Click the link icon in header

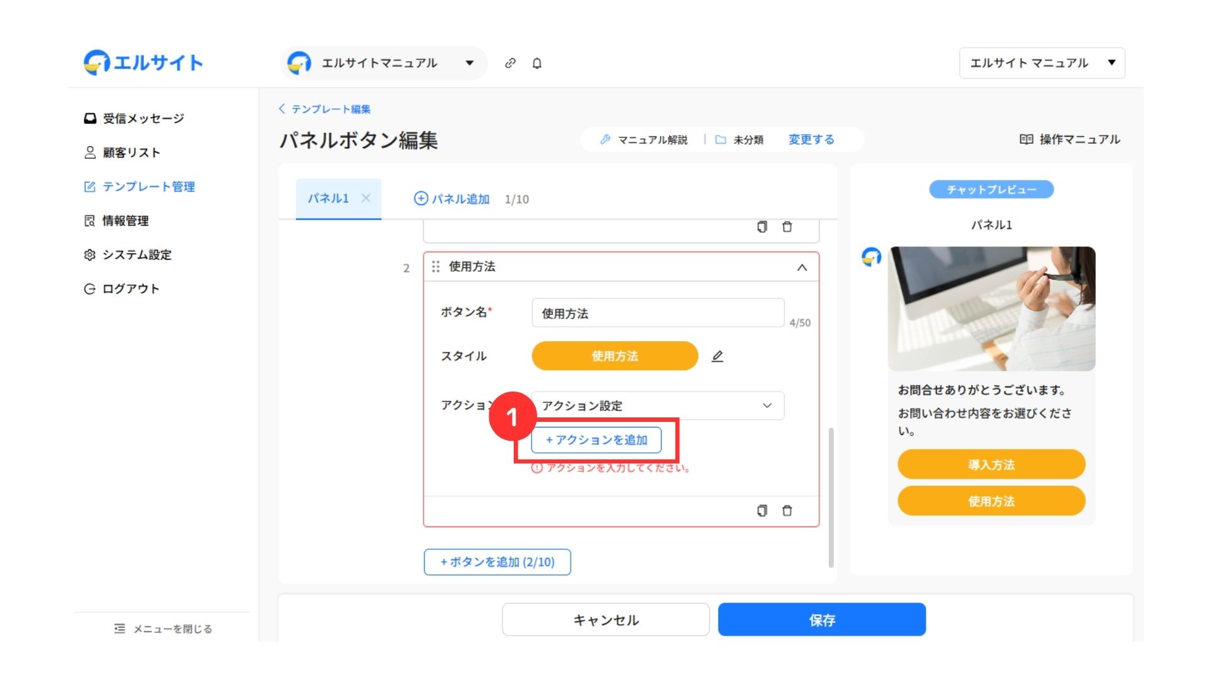pyautogui.click(x=510, y=63)
